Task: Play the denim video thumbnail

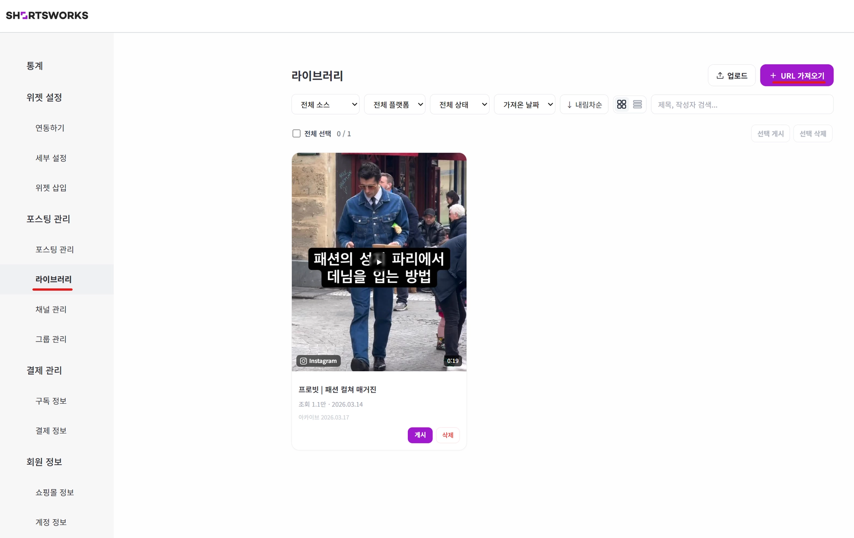Action: [379, 262]
